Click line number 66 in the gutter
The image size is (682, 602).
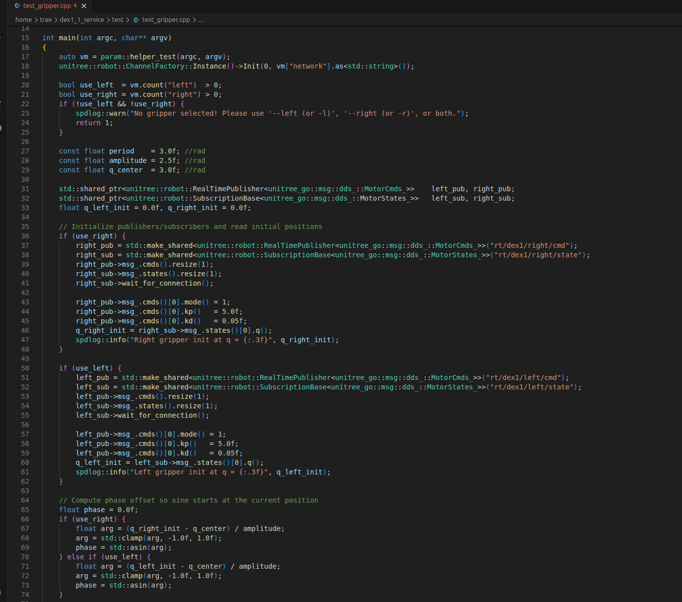(25, 519)
